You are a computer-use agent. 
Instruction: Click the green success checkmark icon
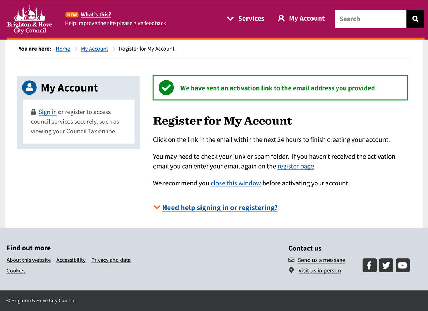[x=166, y=88]
